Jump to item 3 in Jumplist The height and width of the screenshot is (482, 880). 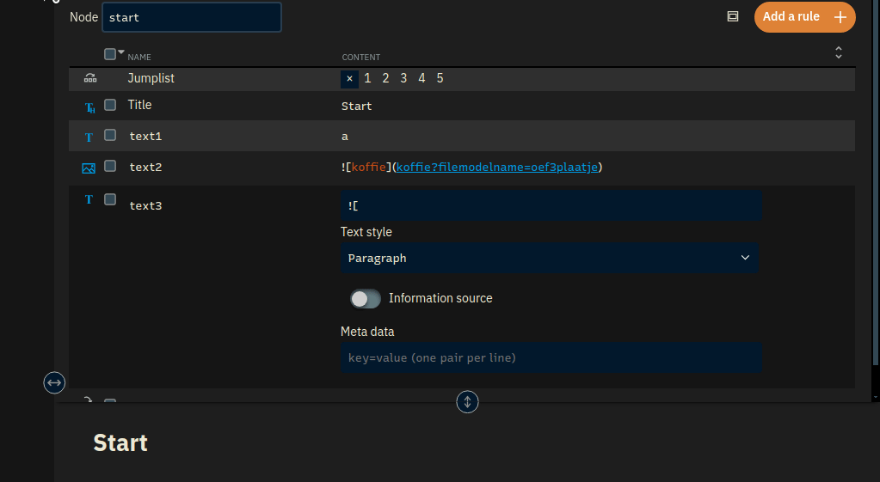click(x=403, y=78)
